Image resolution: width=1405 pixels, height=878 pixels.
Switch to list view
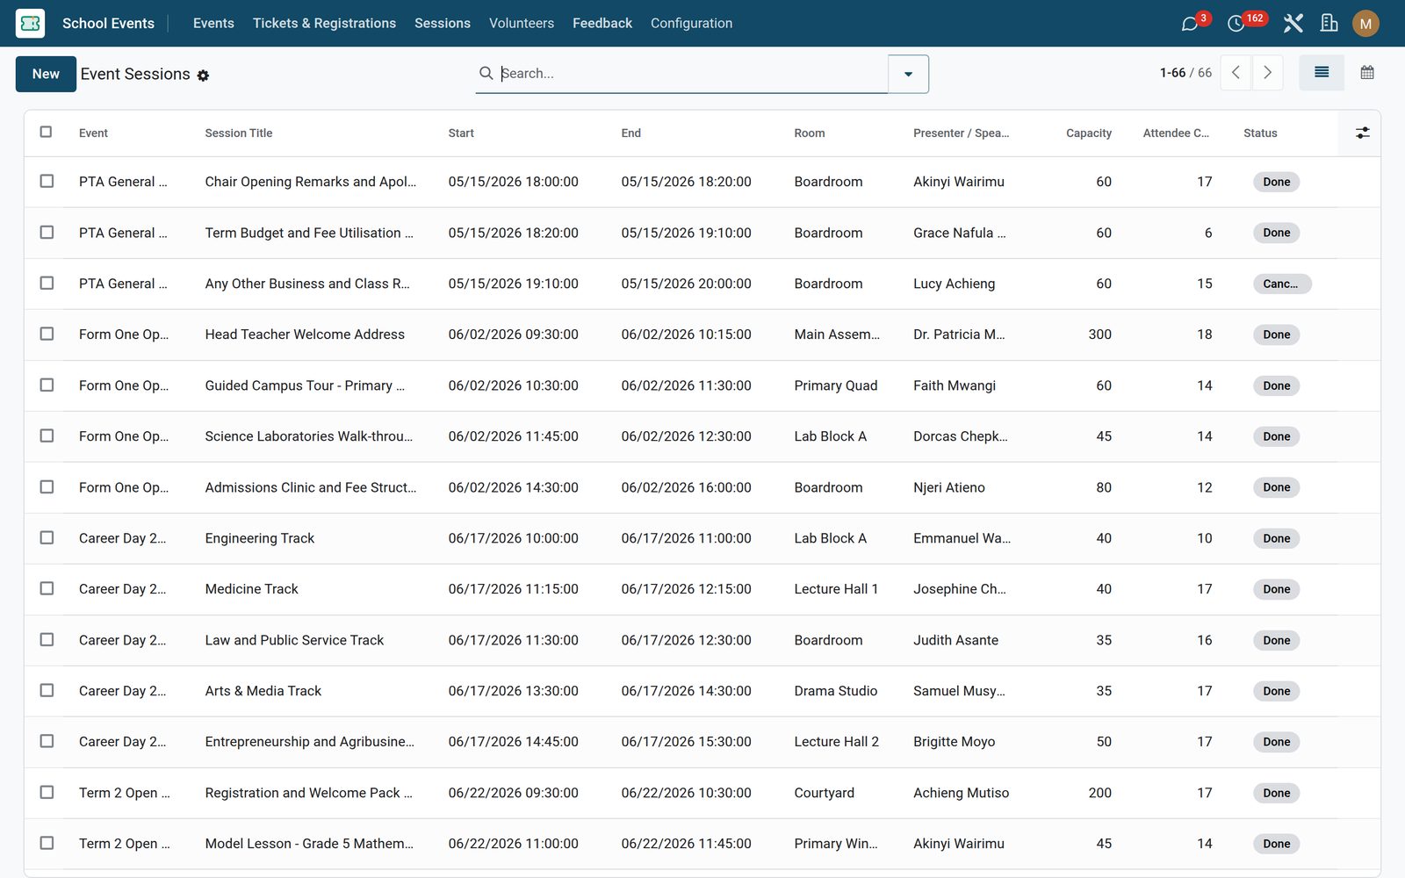[x=1322, y=73]
